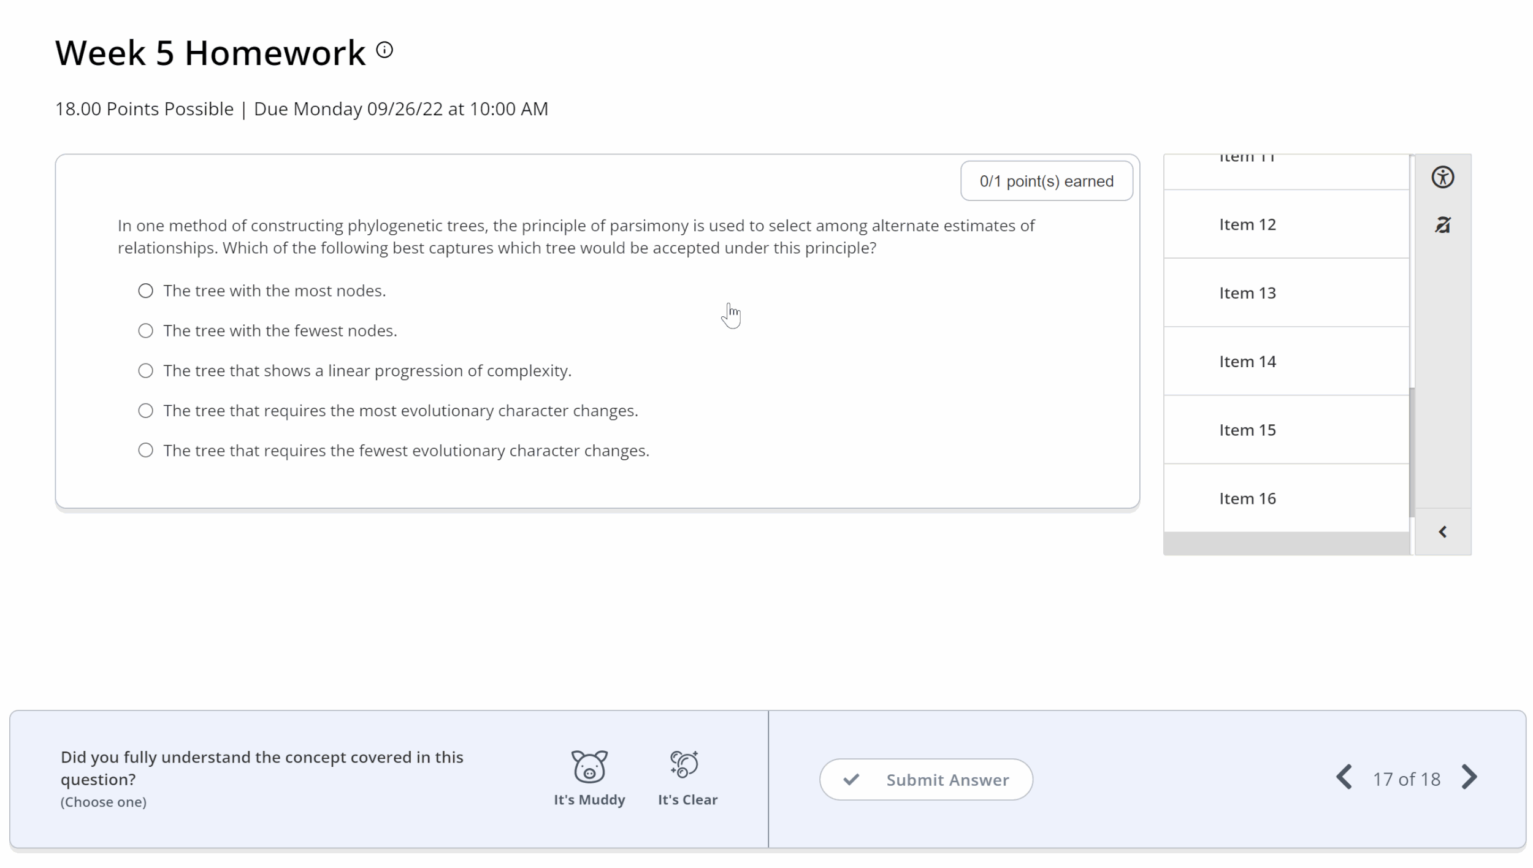The image size is (1533, 868).
Task: Click the It's Muddy pig icon
Action: coord(589,766)
